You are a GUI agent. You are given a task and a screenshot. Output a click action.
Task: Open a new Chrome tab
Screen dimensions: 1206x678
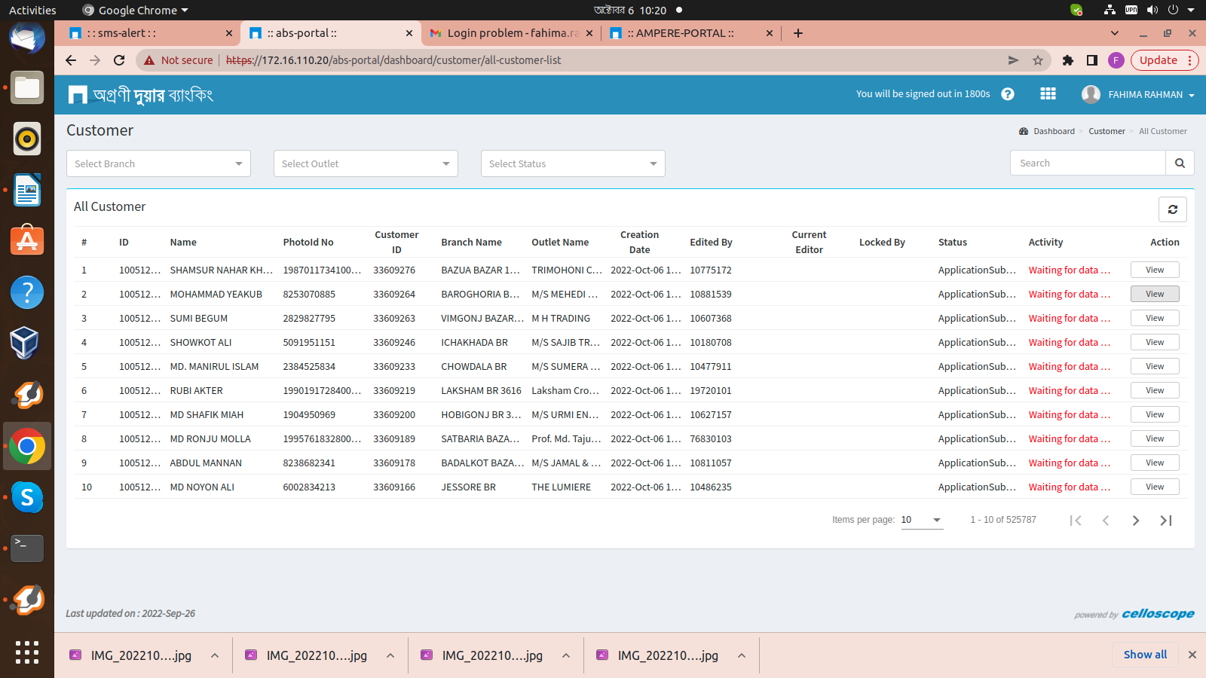click(x=798, y=33)
